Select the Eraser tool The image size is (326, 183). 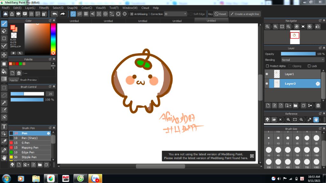click(4, 31)
